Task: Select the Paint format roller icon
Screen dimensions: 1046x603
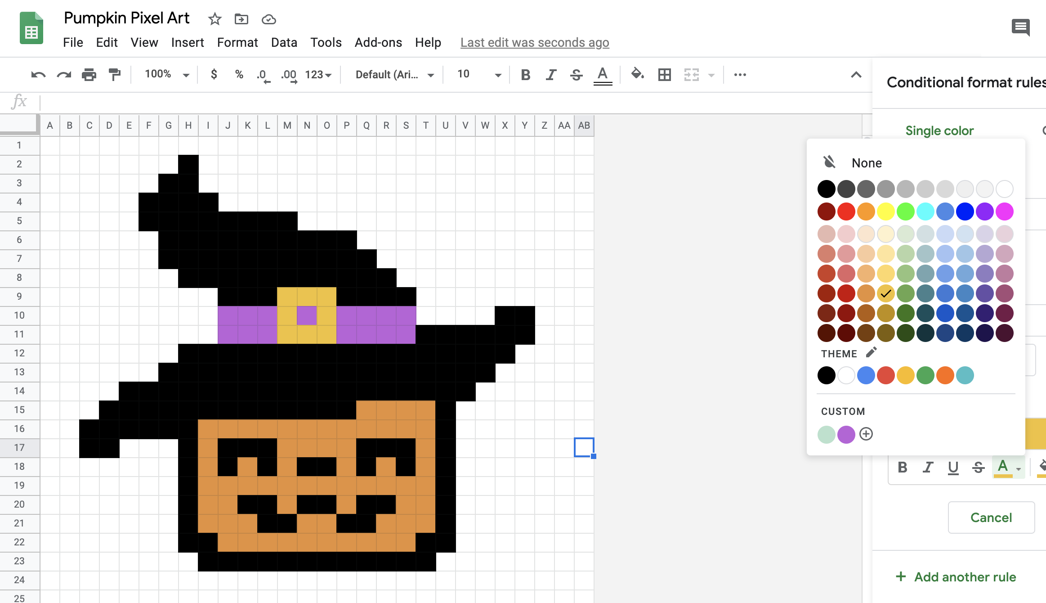Action: [115, 75]
